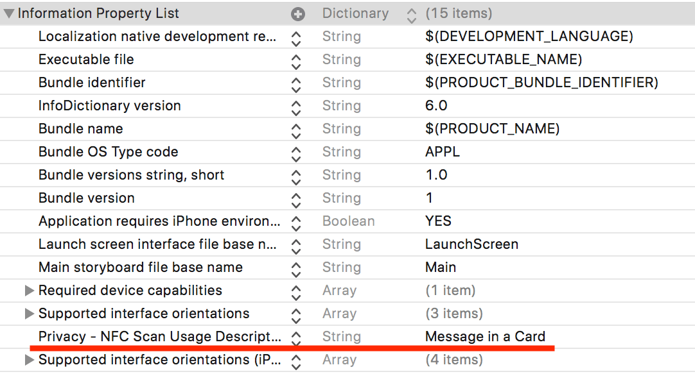Click stepper for Bundle versions string, short
Viewport: 695px width, 390px height.
point(295,176)
